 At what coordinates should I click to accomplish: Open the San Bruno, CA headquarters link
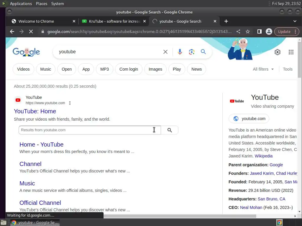click(x=271, y=199)
